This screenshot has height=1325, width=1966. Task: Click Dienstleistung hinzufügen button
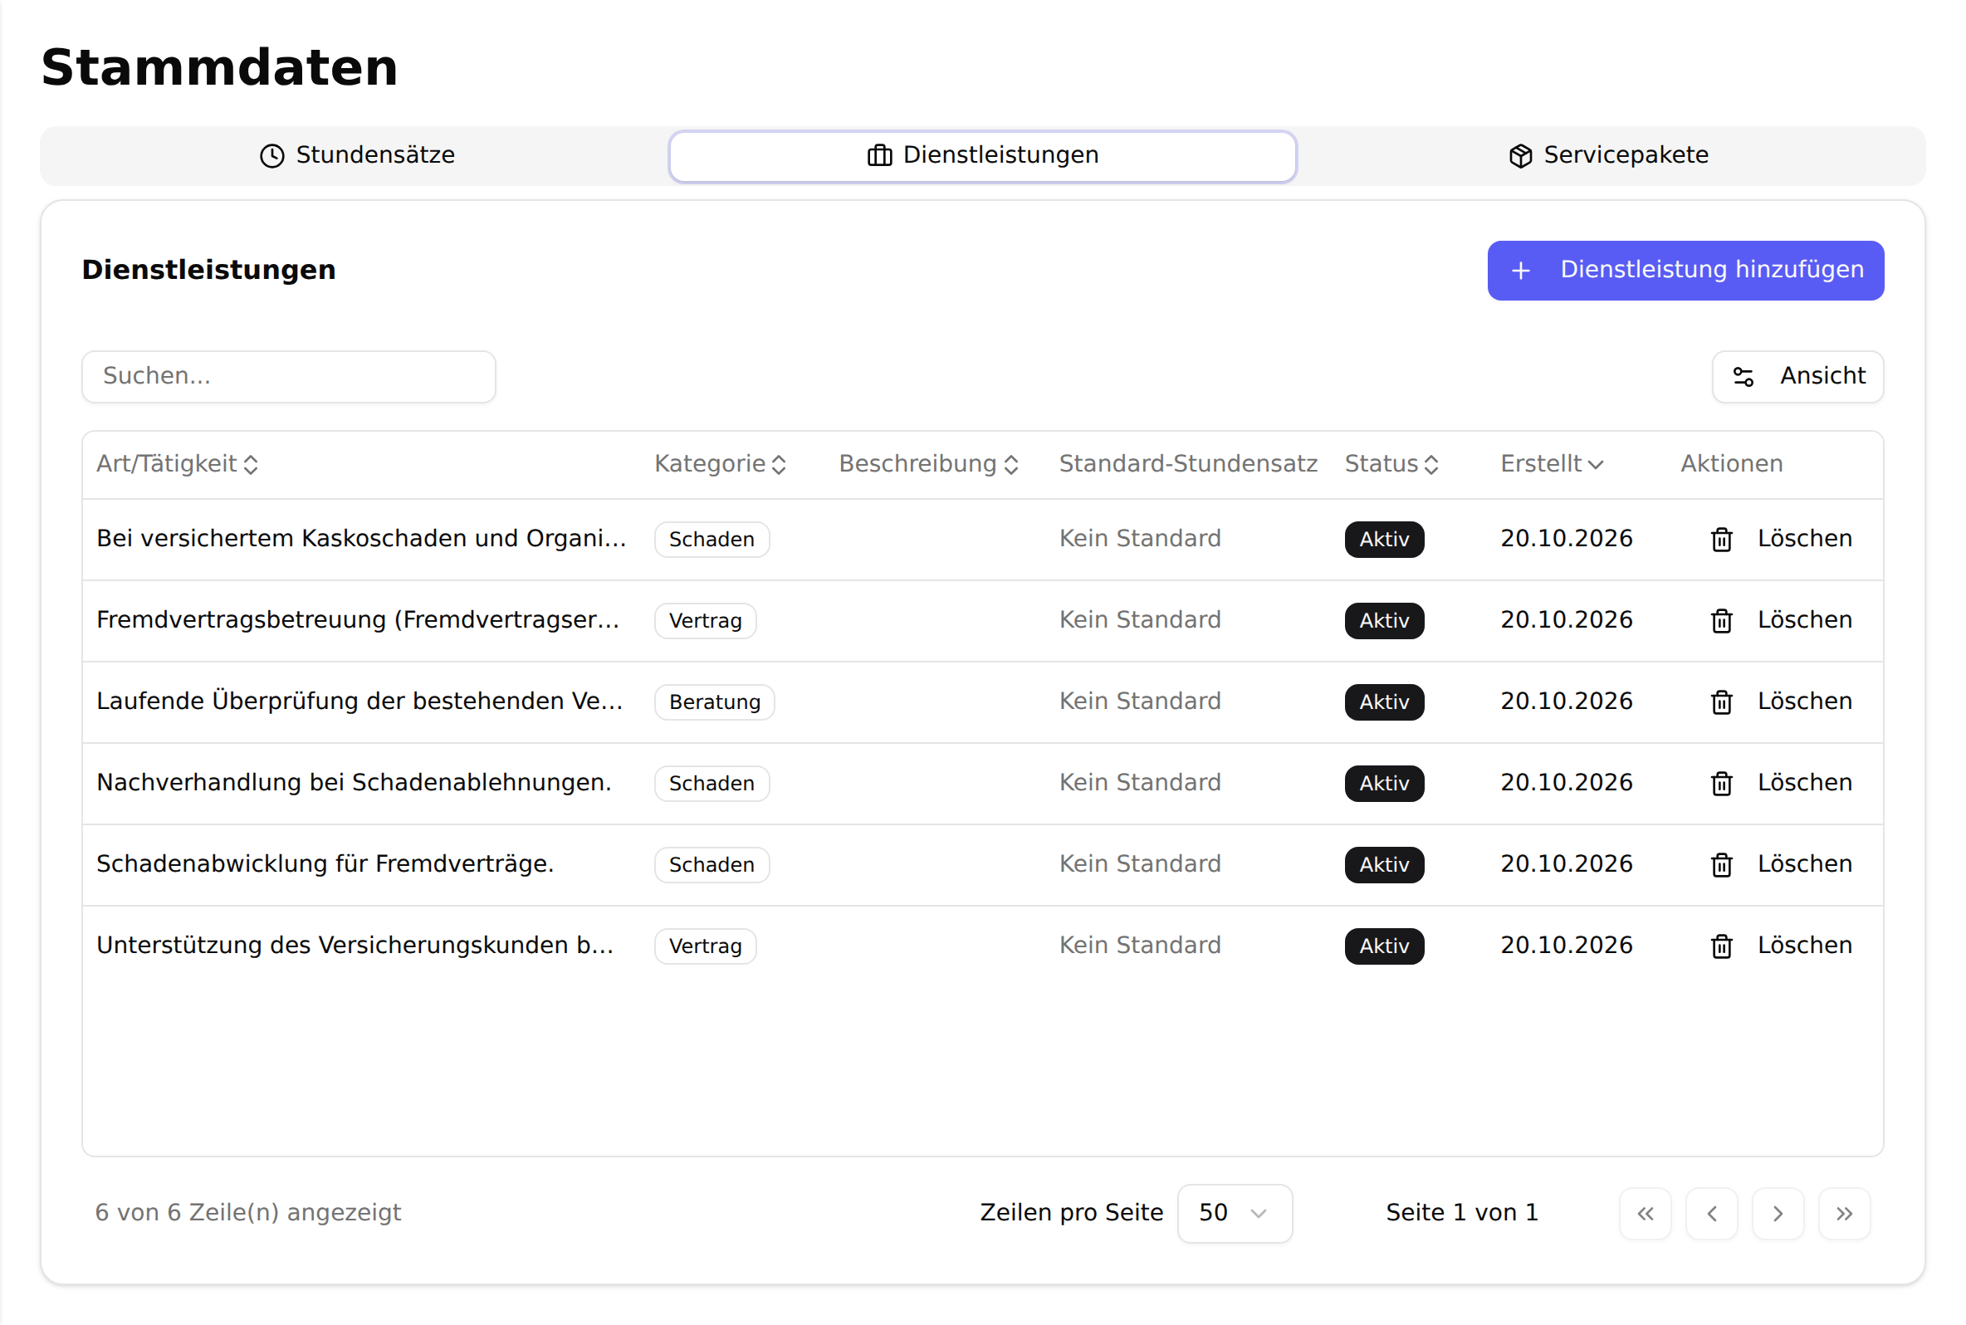pyautogui.click(x=1685, y=271)
